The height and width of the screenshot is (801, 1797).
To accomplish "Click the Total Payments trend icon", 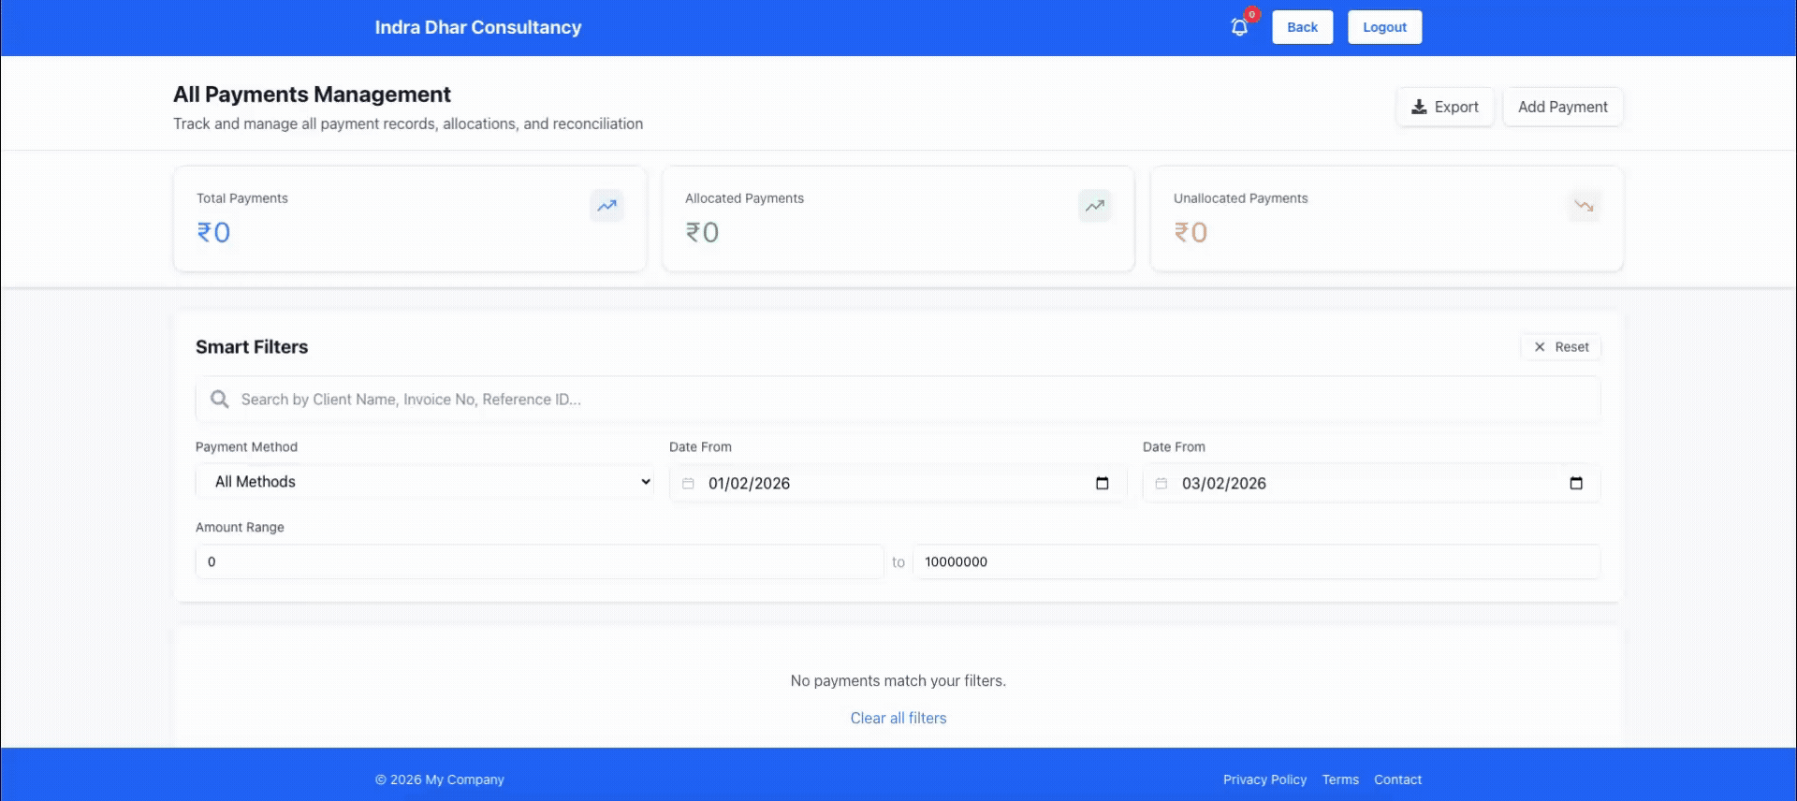I will [x=606, y=206].
